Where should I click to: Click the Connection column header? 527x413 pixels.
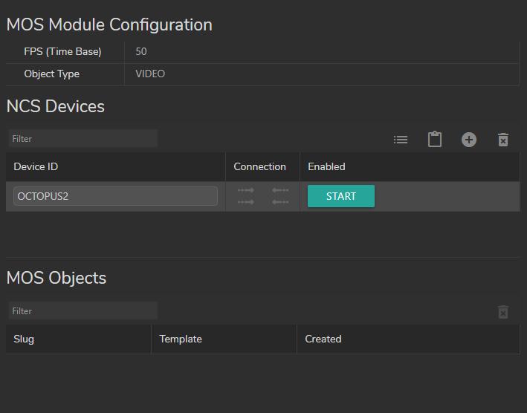pyautogui.click(x=259, y=167)
